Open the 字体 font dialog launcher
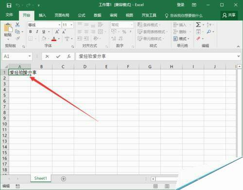This screenshot has height=190, width=243. 72,47
